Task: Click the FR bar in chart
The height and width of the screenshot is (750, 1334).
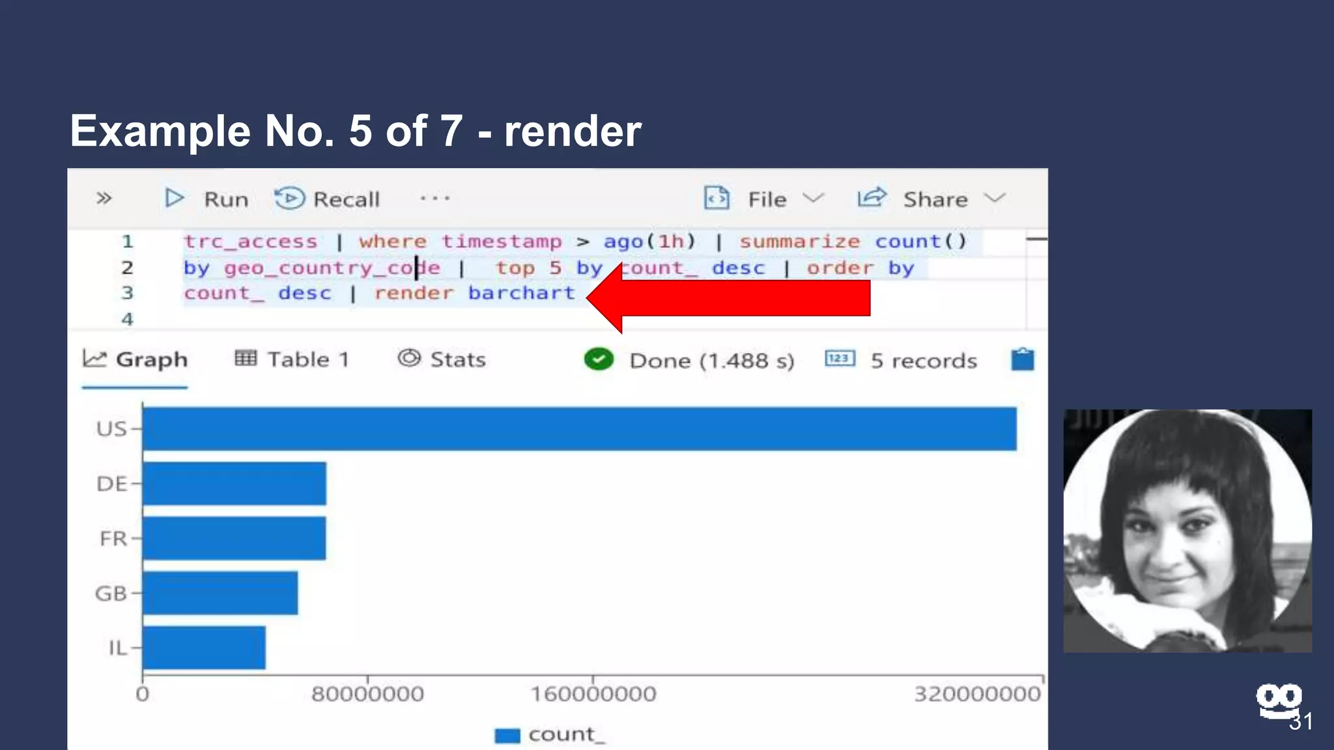Action: (234, 538)
